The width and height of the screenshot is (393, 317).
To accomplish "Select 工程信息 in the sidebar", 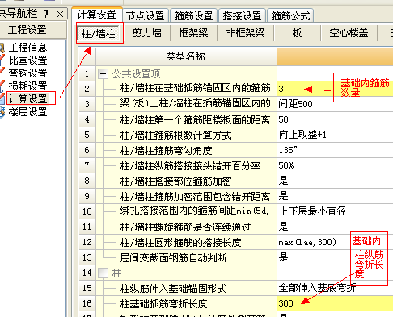I will pos(27,48).
